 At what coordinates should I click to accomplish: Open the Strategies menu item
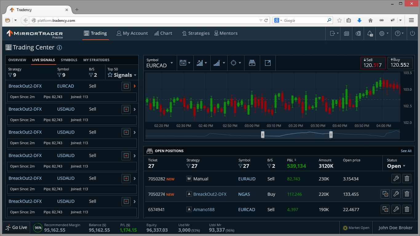[x=196, y=33]
